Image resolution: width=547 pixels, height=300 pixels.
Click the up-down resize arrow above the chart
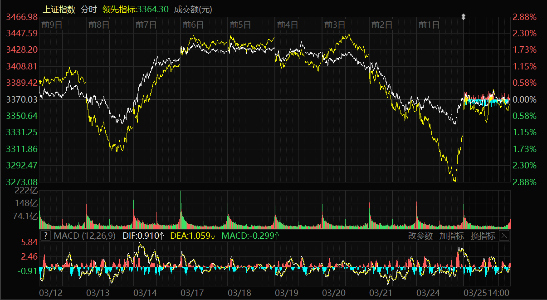tap(463, 17)
